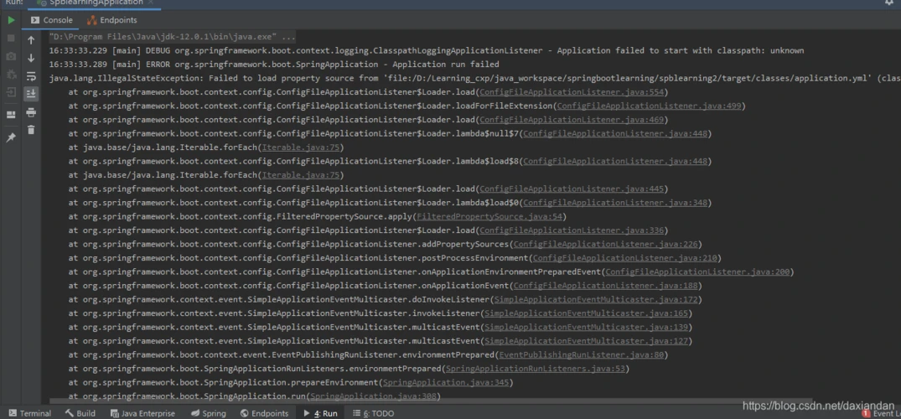Open the Build tool window
Viewport: 901px width, 419px height.
pos(80,413)
